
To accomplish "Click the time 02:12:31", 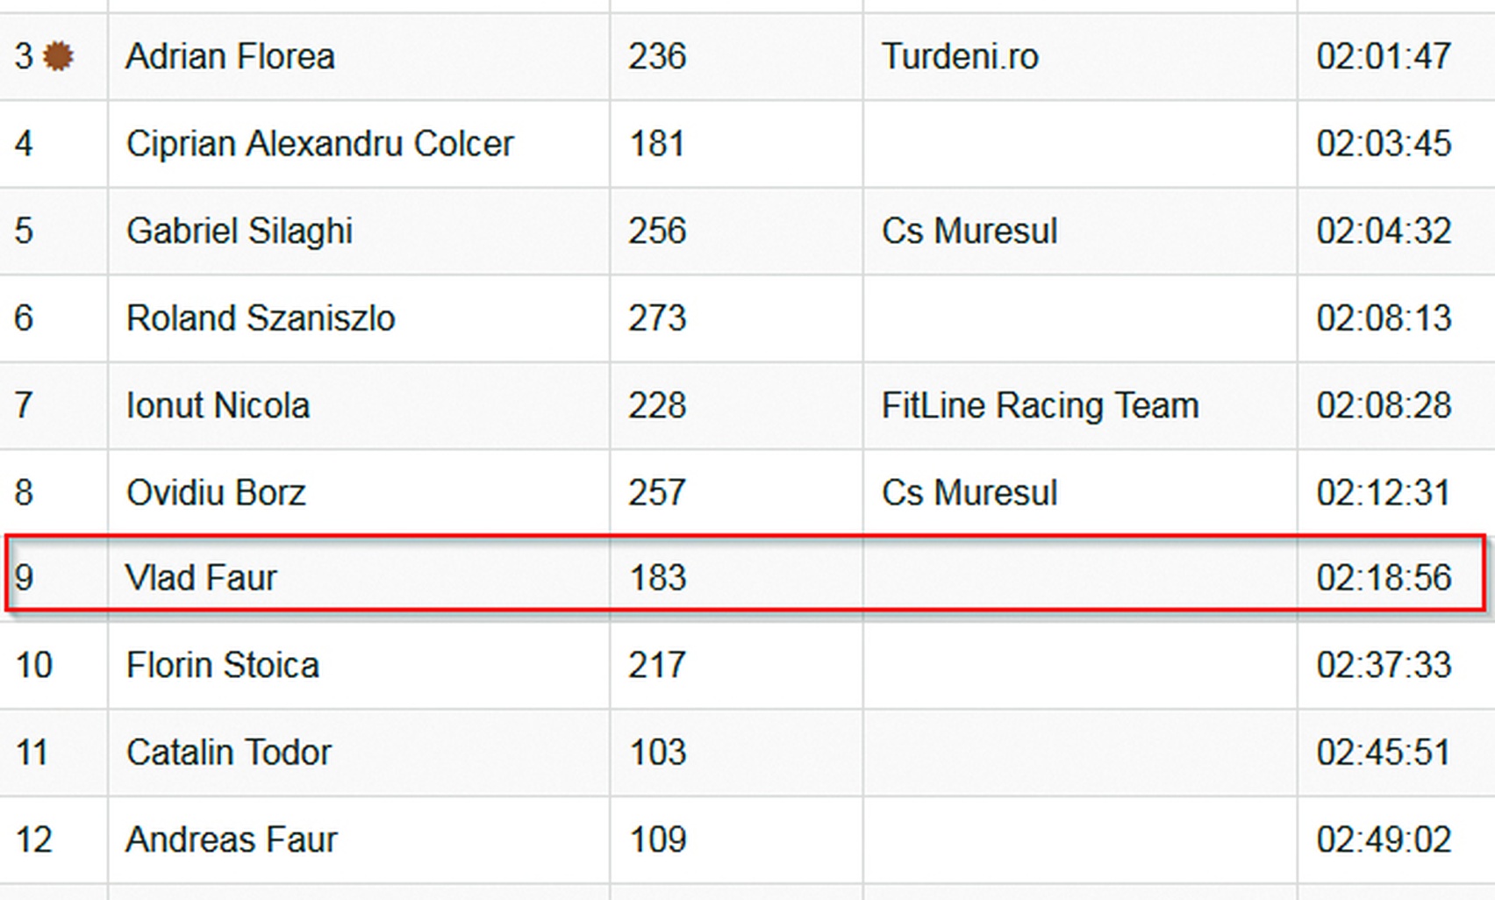I will pyautogui.click(x=1384, y=493).
